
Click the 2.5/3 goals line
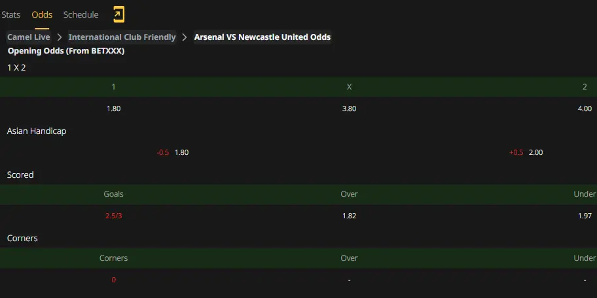pyautogui.click(x=113, y=216)
